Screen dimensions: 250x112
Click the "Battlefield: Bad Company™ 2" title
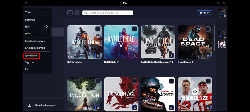pyautogui.click(x=157, y=62)
